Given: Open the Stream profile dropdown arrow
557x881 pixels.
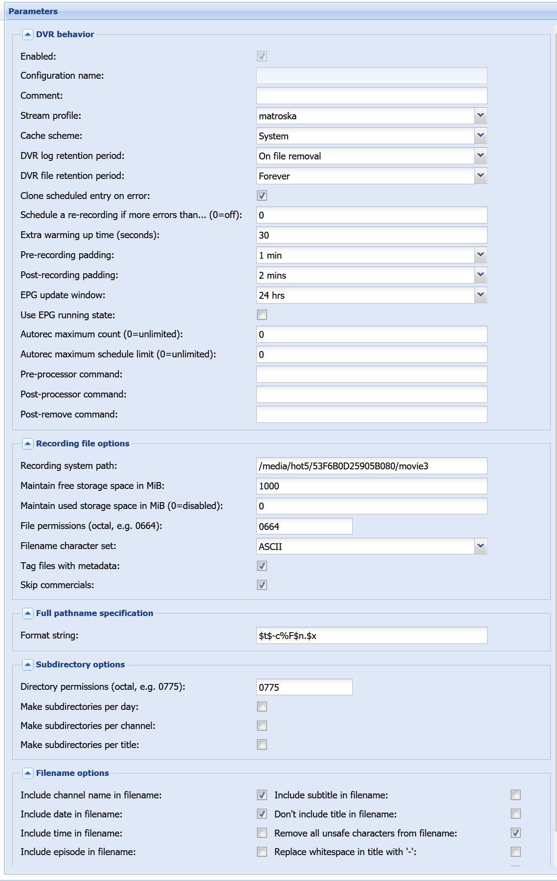Looking at the screenshot, I should pos(481,116).
